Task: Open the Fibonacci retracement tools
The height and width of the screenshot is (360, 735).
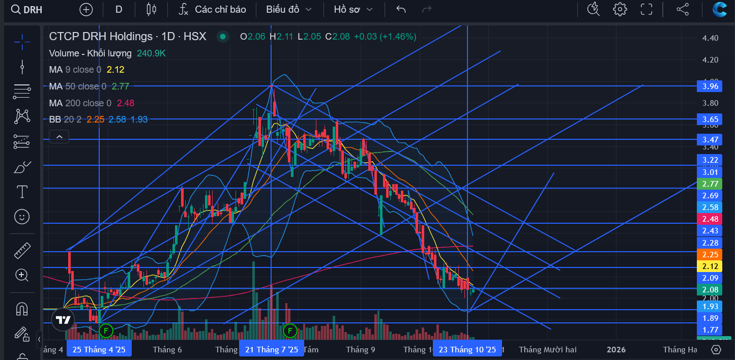Action: [22, 92]
